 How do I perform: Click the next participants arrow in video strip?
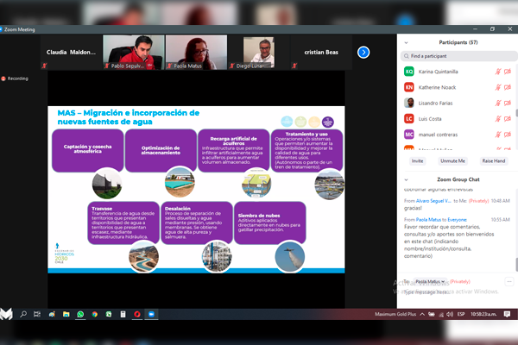pos(363,53)
